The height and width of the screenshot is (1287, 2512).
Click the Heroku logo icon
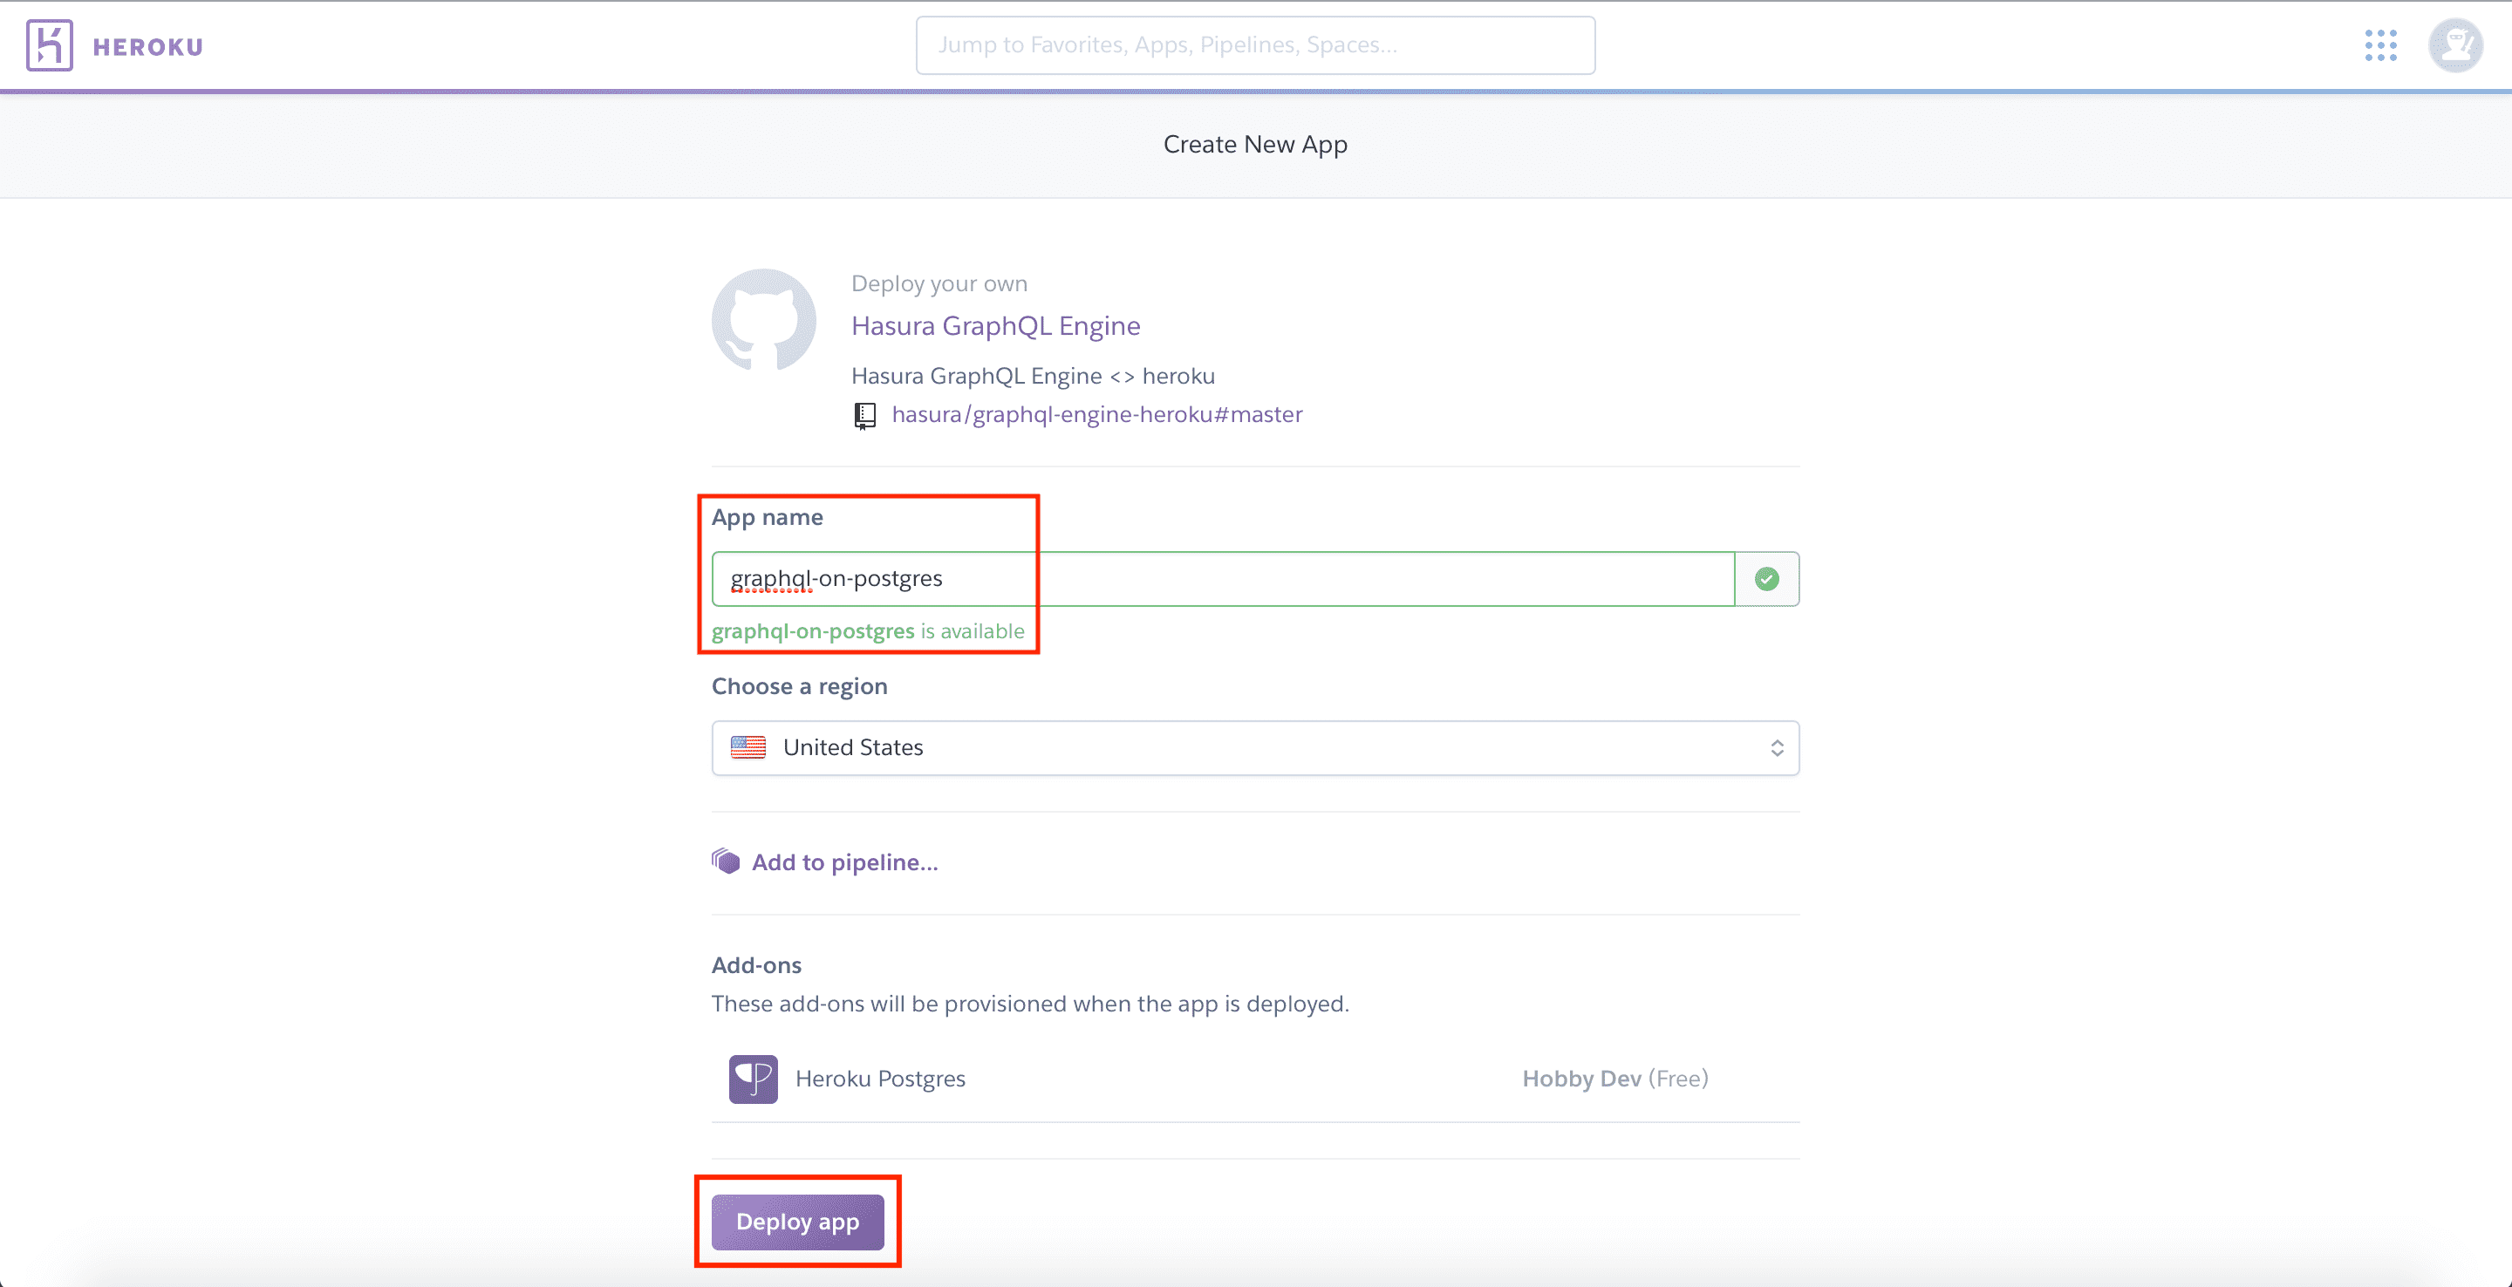pyautogui.click(x=49, y=46)
